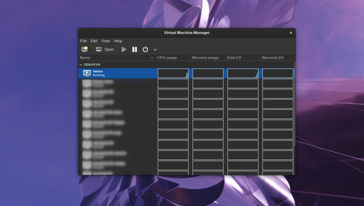Select the fedora running VM row
The image size is (364, 206).
point(117,73)
